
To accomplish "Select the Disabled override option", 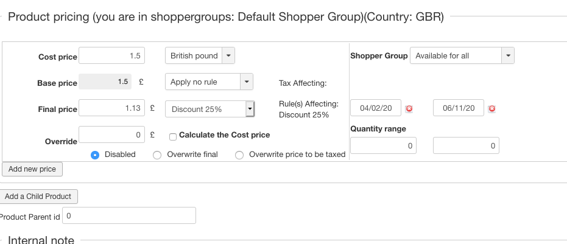I will pyautogui.click(x=95, y=155).
